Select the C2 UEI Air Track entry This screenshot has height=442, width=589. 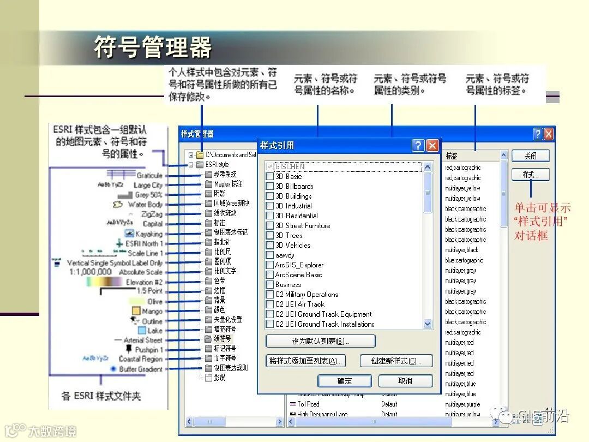tap(300, 304)
